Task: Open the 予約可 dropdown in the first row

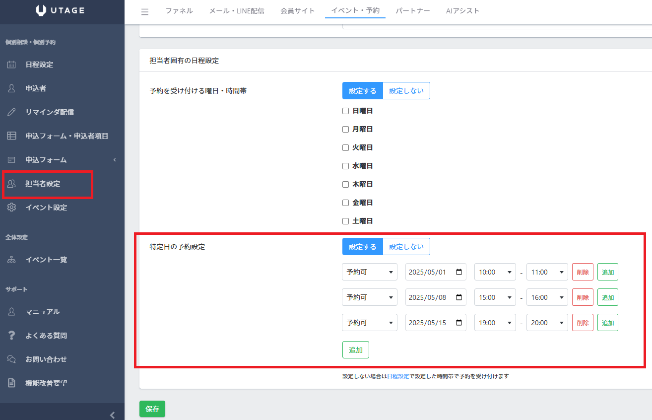Action: click(x=370, y=272)
